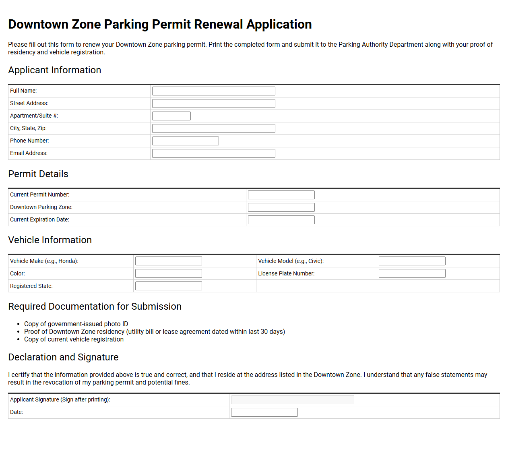Click the Declaration and Signature heading
This screenshot has width=508, height=451.
click(63, 358)
